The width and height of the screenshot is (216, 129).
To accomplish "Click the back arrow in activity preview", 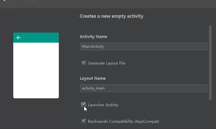I will [18, 38].
